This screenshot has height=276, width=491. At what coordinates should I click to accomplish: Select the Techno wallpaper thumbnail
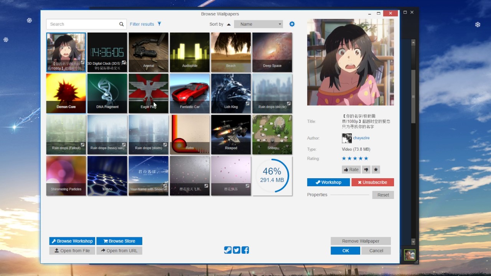click(107, 176)
